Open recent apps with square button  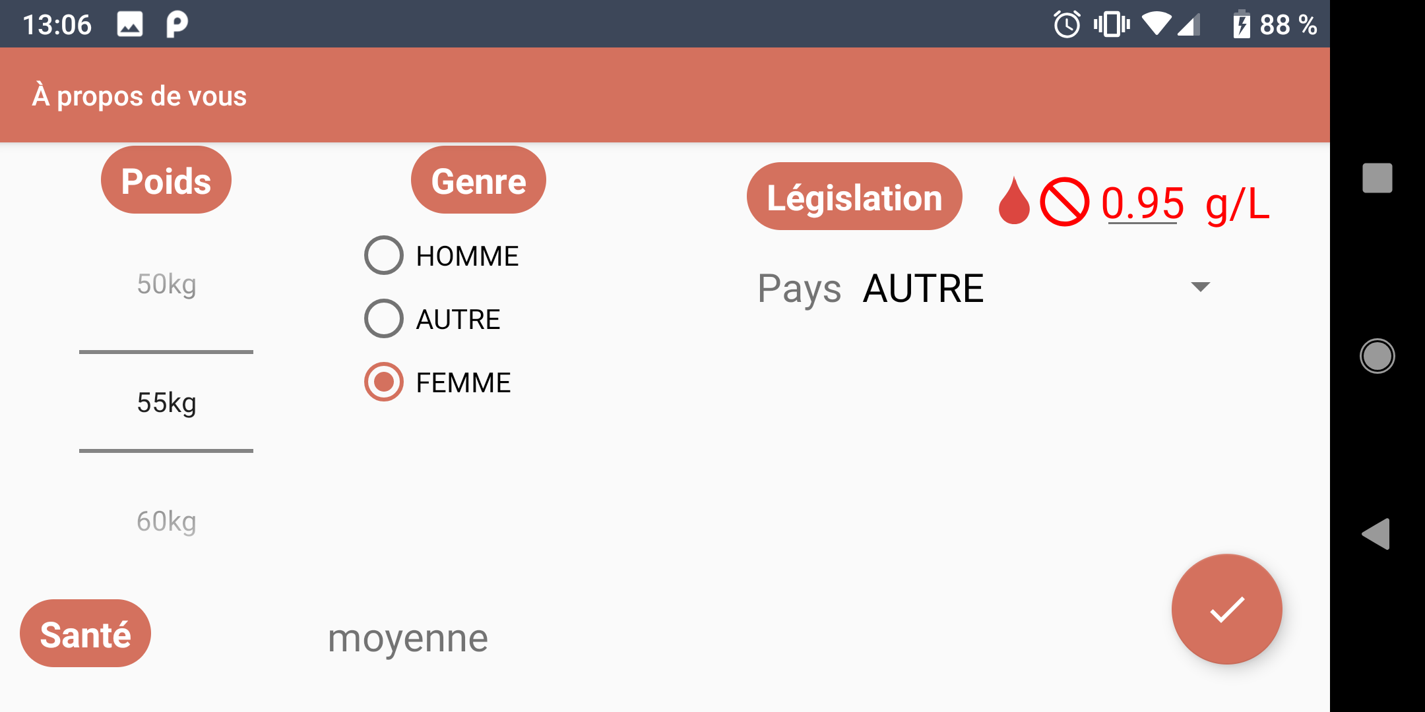(x=1377, y=178)
